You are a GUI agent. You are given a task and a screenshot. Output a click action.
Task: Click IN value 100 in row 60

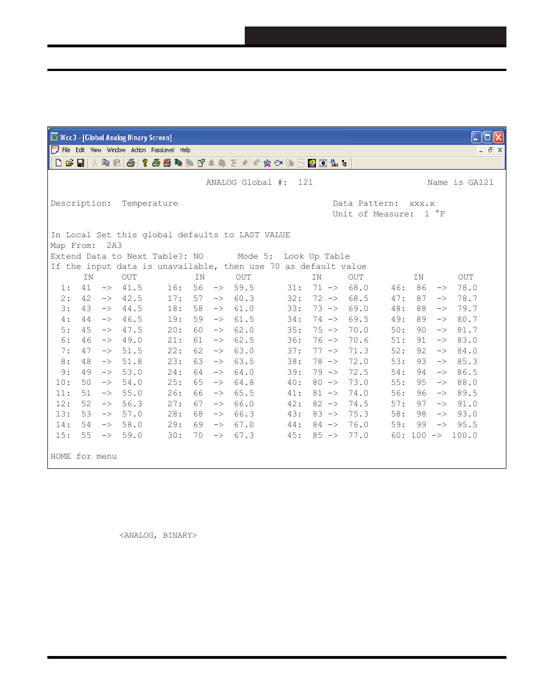(418, 436)
